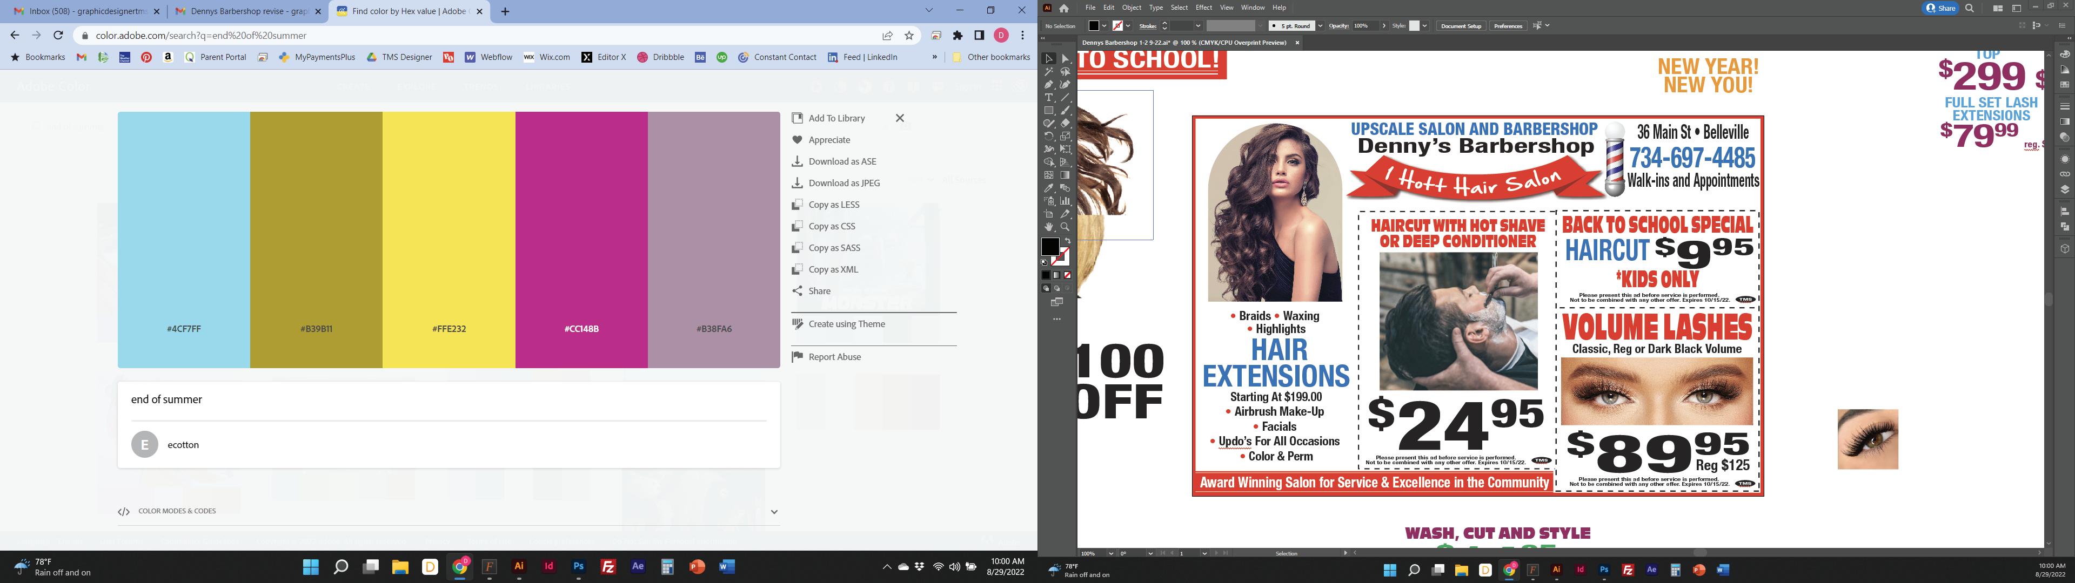Select the Column Graph tool
The width and height of the screenshot is (2075, 583).
click(x=1065, y=200)
